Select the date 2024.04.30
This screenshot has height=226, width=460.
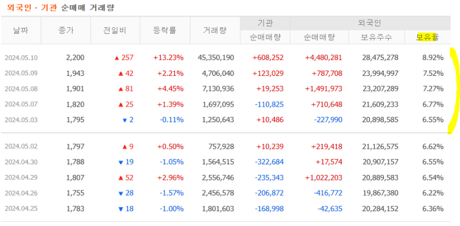click(21, 162)
